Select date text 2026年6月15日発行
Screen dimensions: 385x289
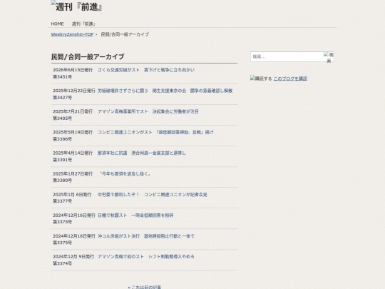pyautogui.click(x=73, y=70)
